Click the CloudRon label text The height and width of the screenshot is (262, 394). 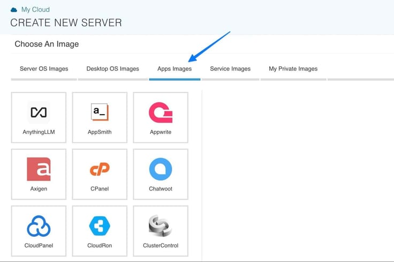coord(100,245)
